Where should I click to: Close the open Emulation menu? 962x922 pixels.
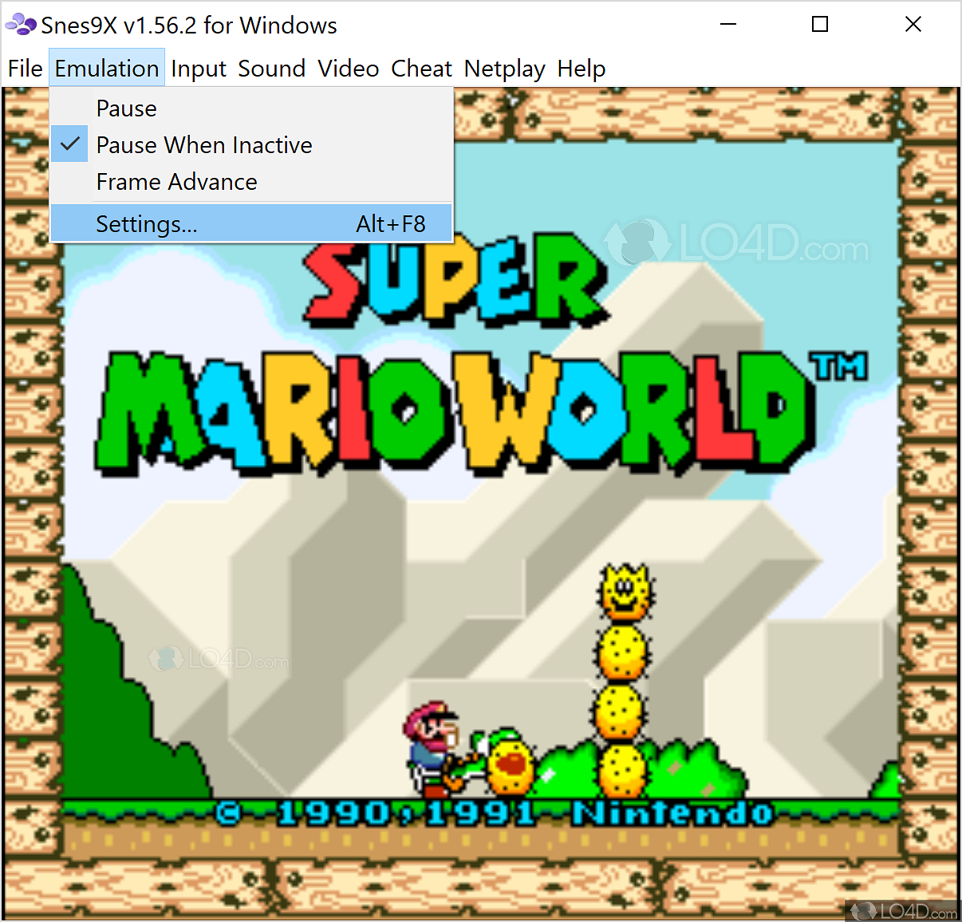pos(107,69)
